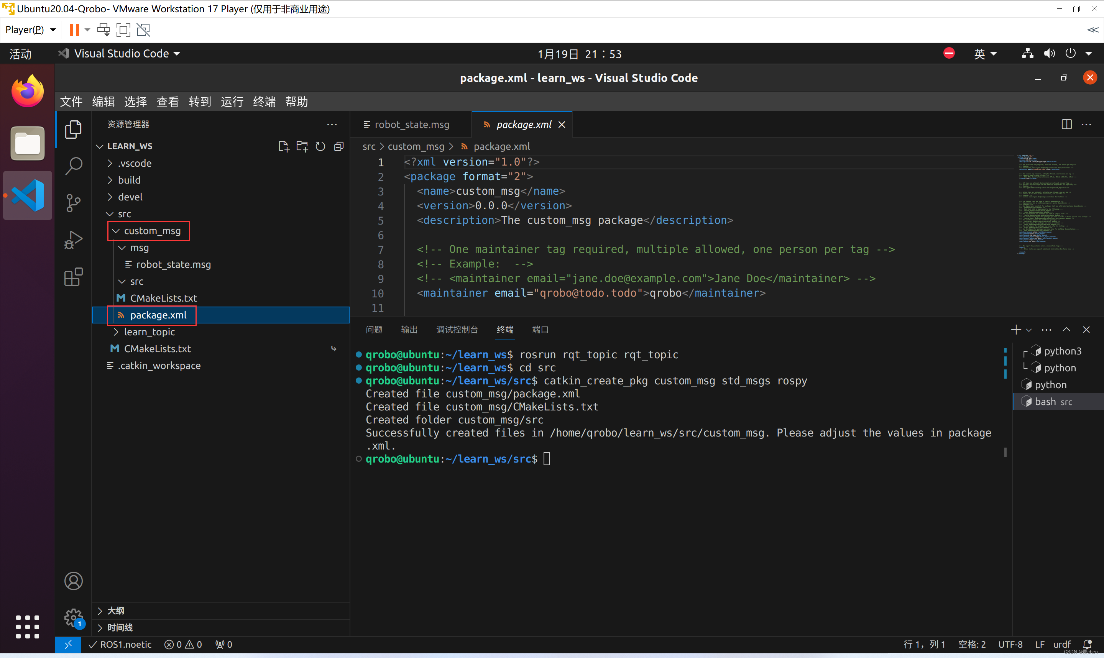1104x658 pixels.
Task: Switch to 输出 panel tab
Action: click(x=409, y=330)
